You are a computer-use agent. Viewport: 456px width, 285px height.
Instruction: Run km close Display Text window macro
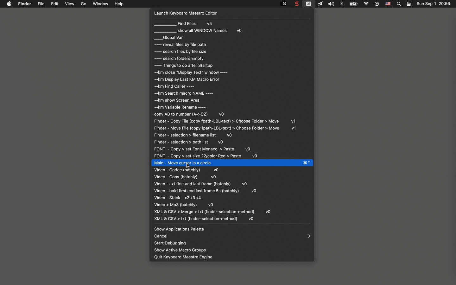pyautogui.click(x=232, y=73)
